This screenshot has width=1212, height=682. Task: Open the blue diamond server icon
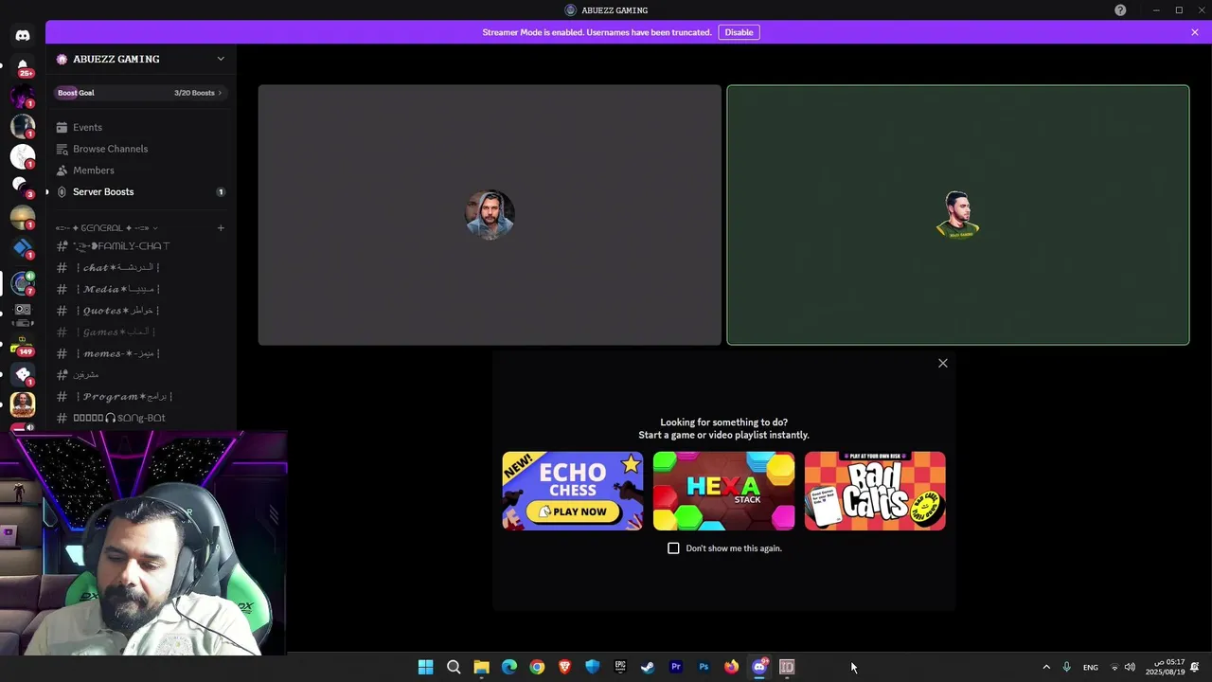click(23, 248)
